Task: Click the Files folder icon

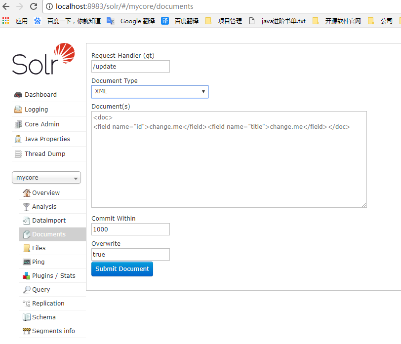Action: pos(27,248)
